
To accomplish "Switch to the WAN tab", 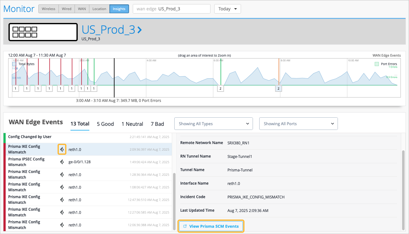I will click(82, 9).
